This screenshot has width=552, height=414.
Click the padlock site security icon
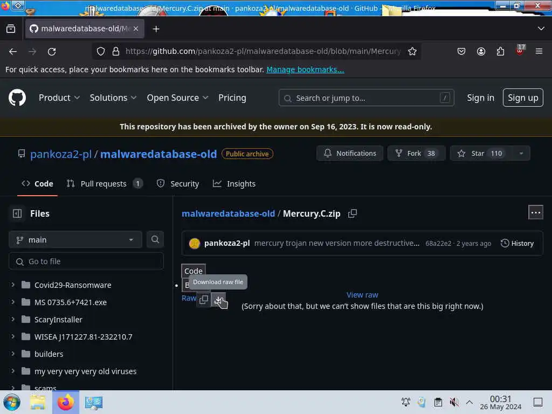[116, 51]
